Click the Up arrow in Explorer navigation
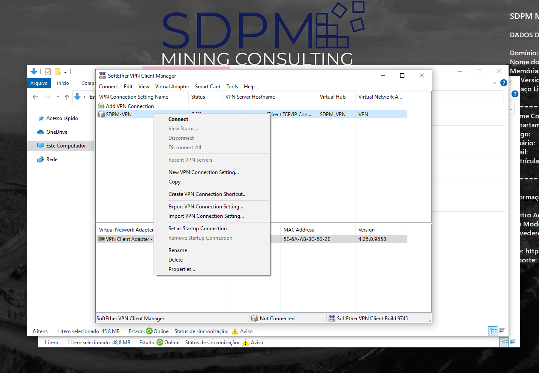The height and width of the screenshot is (373, 539). (67, 97)
